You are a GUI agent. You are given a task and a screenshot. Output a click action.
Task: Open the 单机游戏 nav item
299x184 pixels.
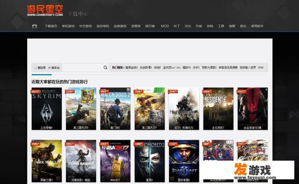[x=68, y=26]
